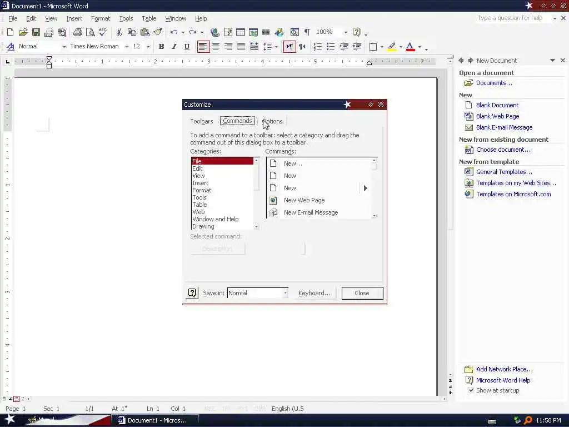569x427 pixels.
Task: Click the Cut scissors icon
Action: pos(119,32)
